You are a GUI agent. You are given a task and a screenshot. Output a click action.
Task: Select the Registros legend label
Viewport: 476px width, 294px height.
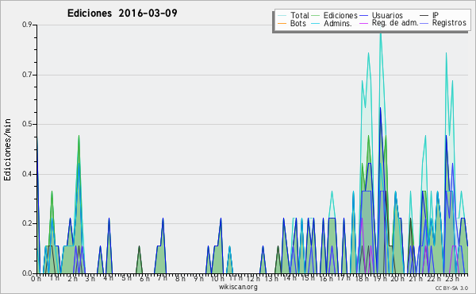pyautogui.click(x=449, y=23)
